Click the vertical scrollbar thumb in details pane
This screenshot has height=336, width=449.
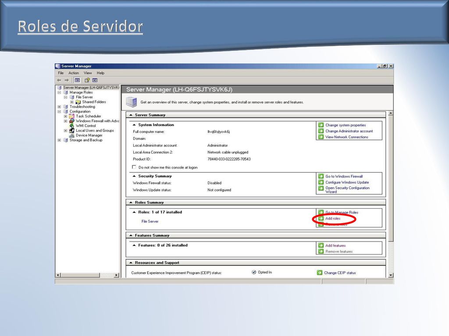[x=391, y=178]
